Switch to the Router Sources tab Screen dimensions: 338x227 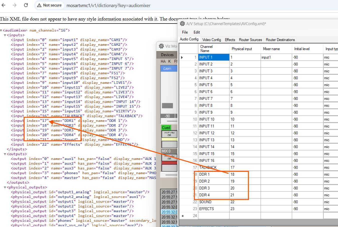coord(250,40)
